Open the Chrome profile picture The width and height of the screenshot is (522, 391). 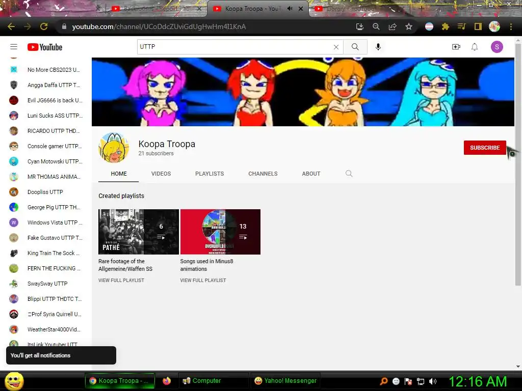point(494,26)
